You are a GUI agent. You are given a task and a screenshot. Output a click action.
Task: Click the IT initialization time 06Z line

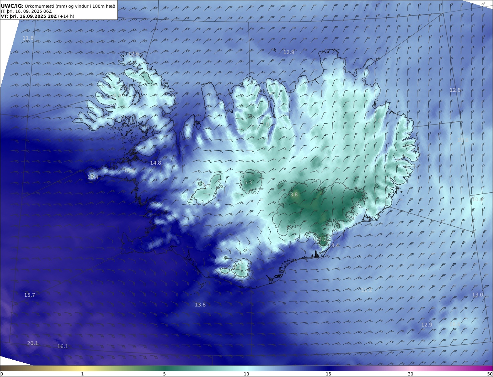[26, 11]
